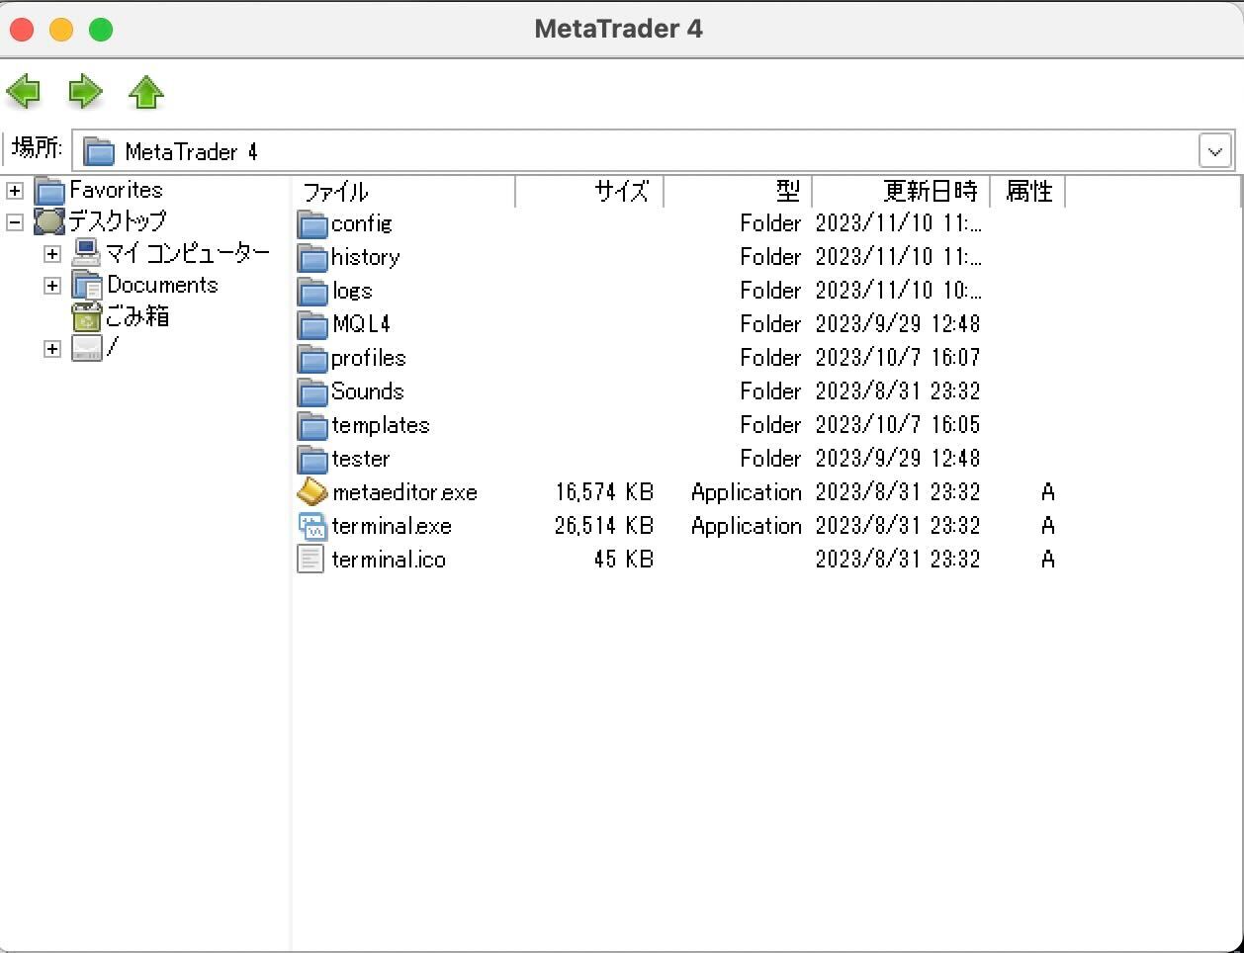Sort by the サイズ column header

[x=589, y=191]
